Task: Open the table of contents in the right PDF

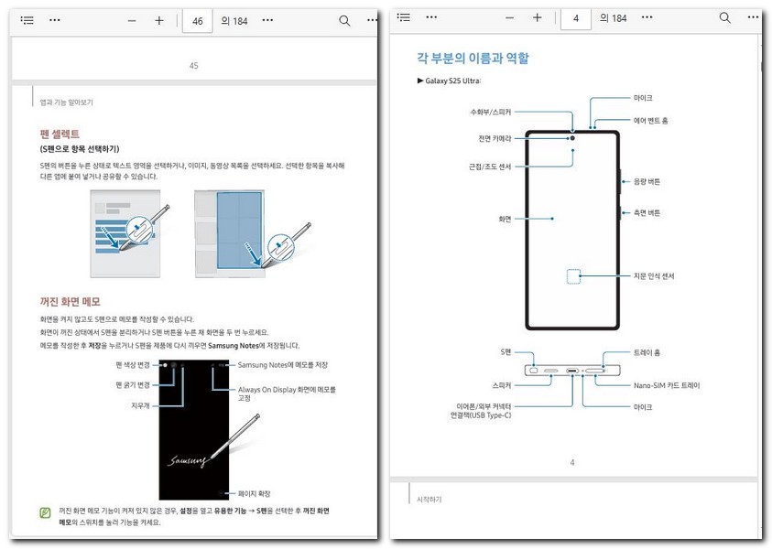Action: (x=403, y=17)
